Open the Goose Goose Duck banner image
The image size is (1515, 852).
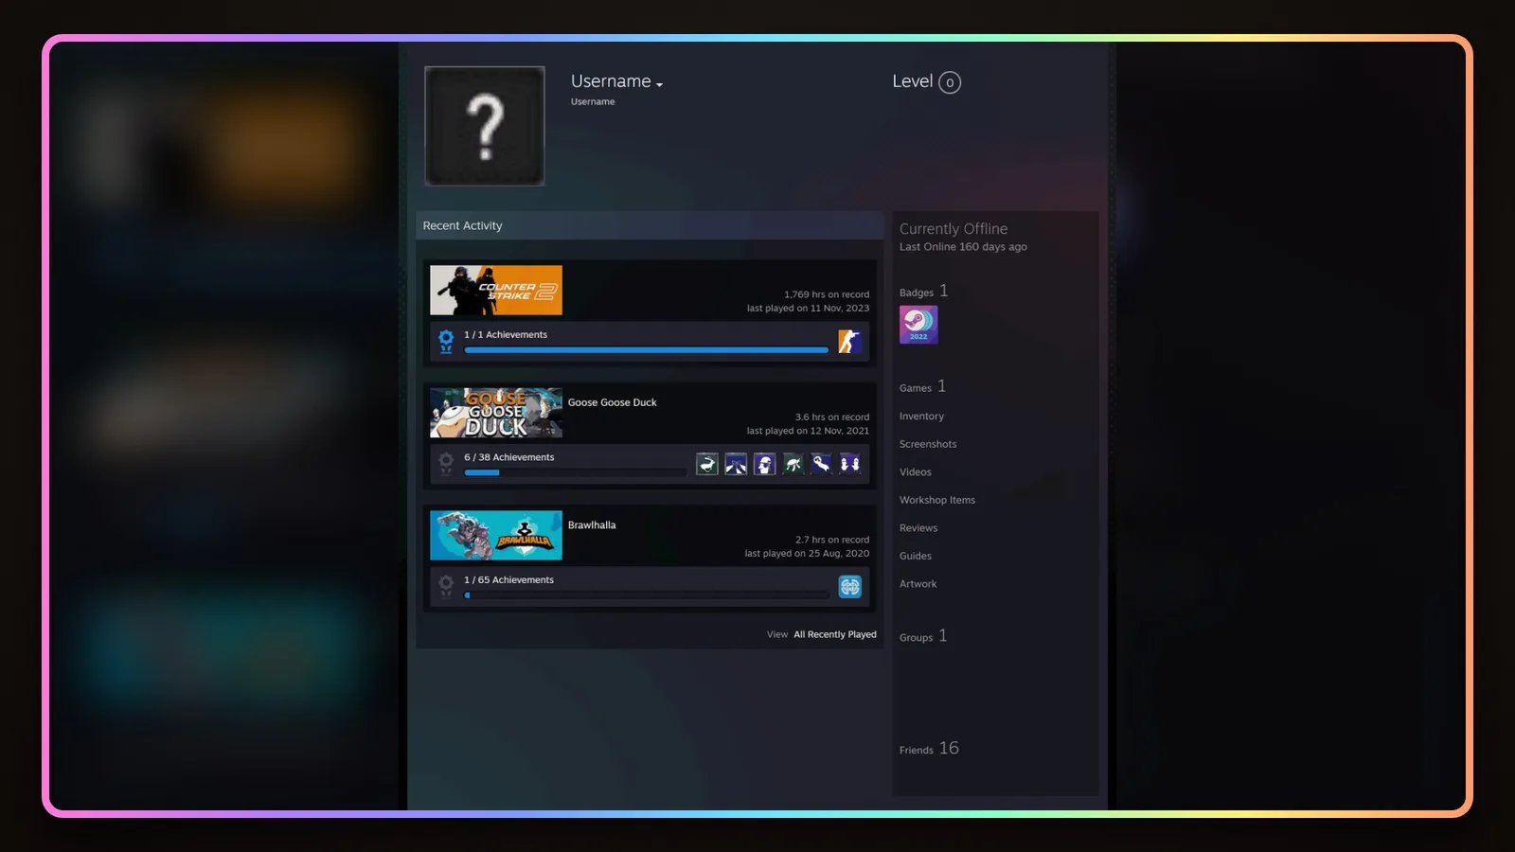click(496, 413)
